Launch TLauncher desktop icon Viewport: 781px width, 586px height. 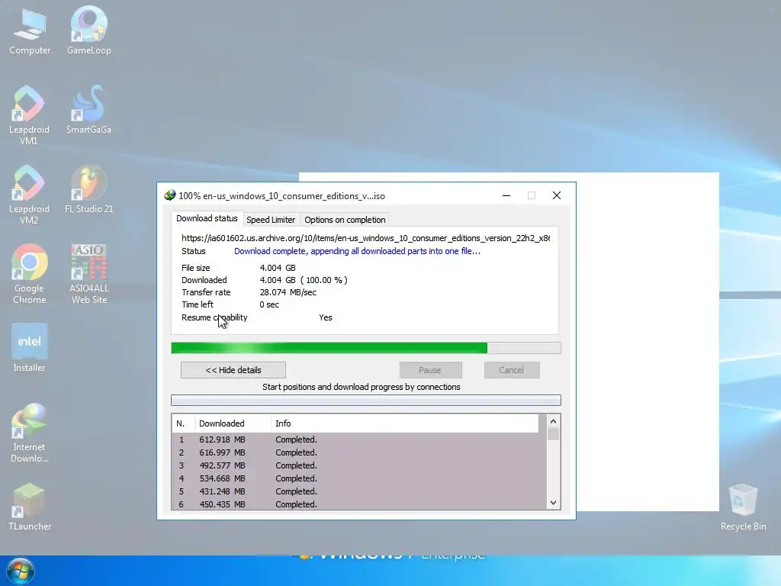click(30, 507)
